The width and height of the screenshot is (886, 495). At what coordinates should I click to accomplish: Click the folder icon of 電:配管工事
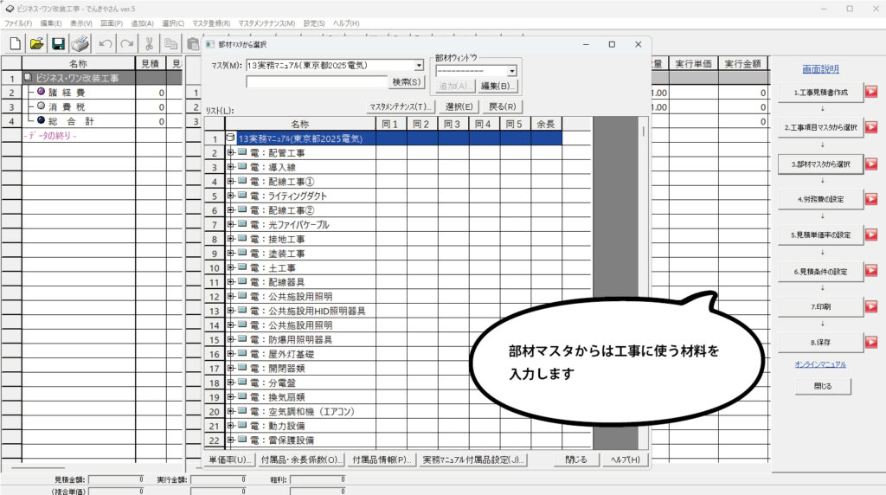(242, 152)
